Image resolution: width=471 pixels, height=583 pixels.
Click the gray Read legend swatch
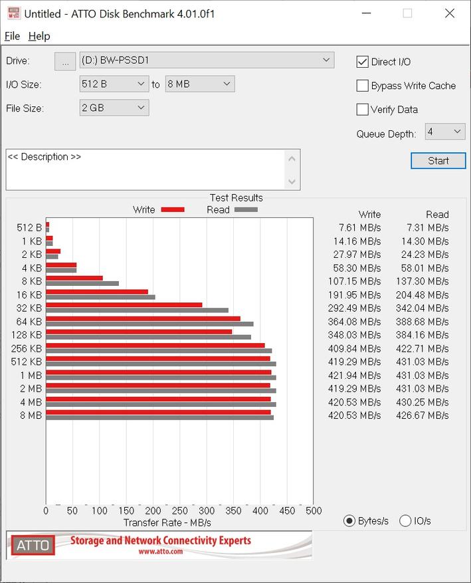(x=245, y=209)
